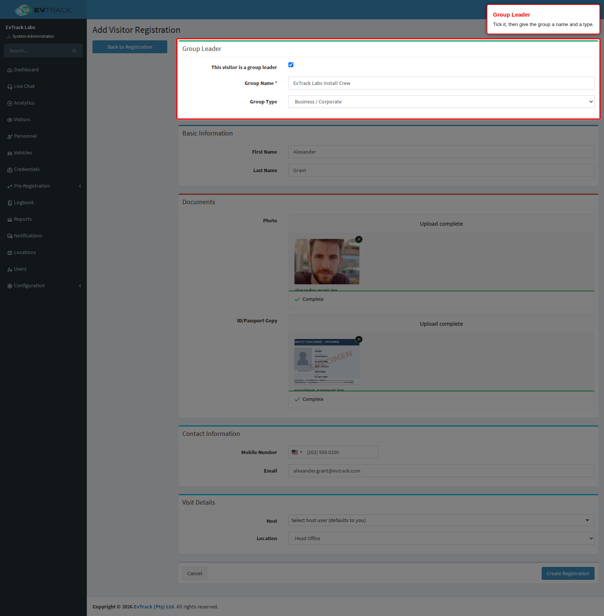Remove the uploaded visitor photo

click(x=359, y=239)
